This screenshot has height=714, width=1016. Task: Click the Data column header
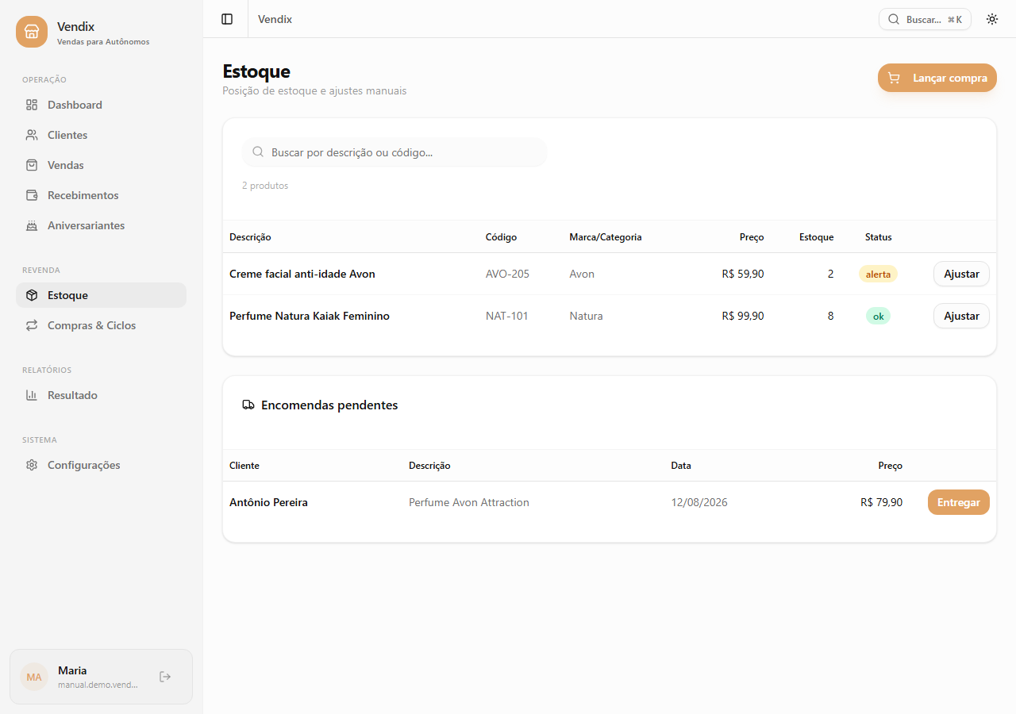tap(681, 466)
